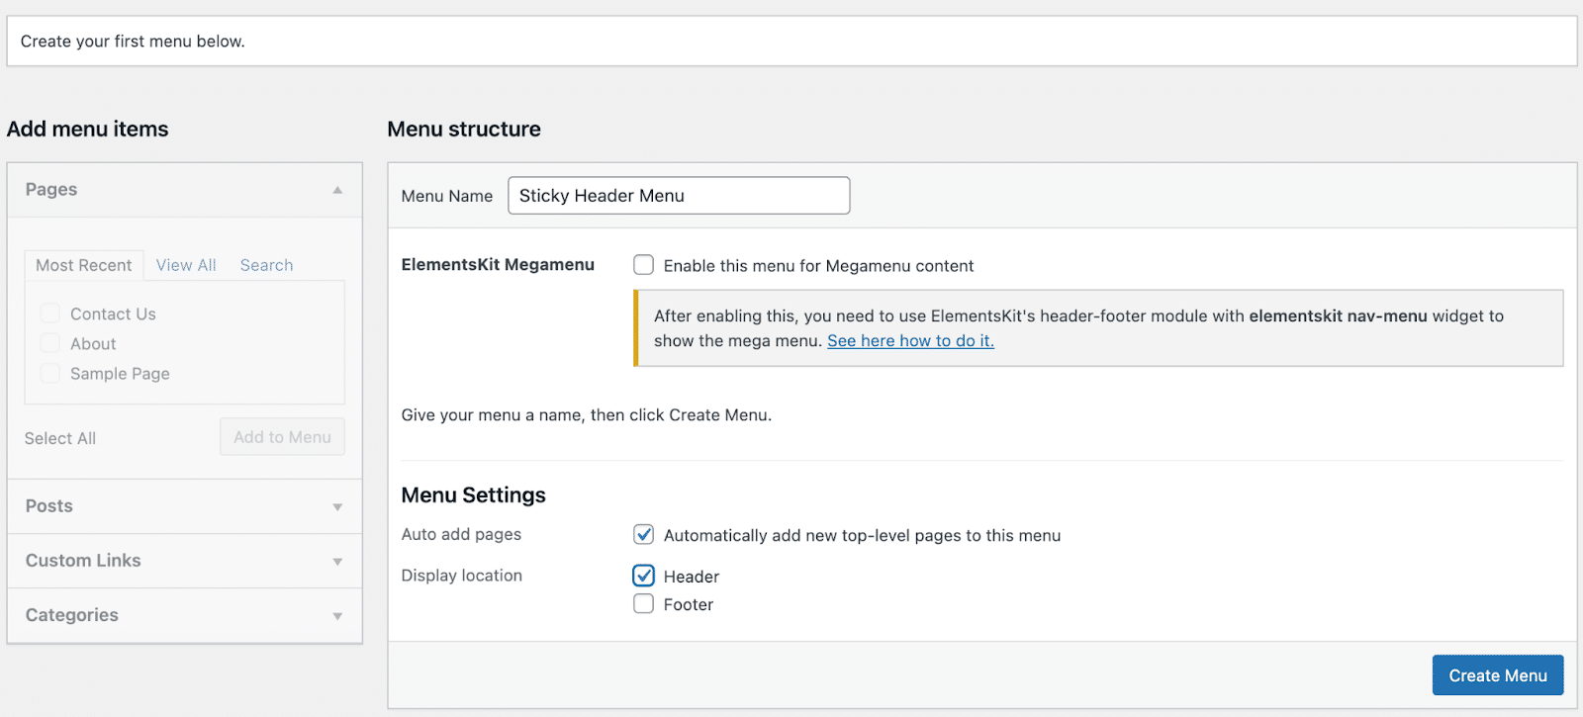
Task: Enable this menu for Megamenu content
Action: 644,265
